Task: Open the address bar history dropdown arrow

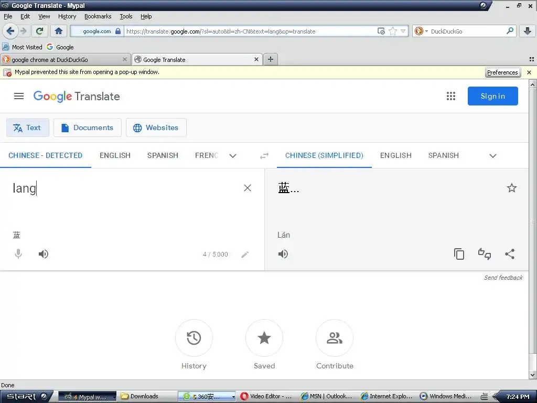Action: pos(403,31)
